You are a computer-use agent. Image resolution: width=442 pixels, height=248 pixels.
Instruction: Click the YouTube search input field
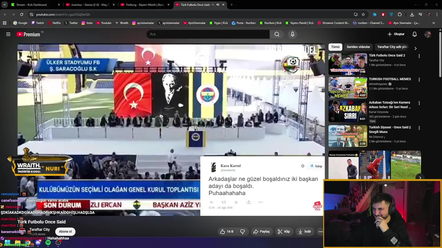click(x=208, y=34)
